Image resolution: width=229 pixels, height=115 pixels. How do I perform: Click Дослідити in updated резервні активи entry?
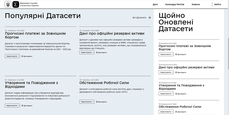[181, 72]
